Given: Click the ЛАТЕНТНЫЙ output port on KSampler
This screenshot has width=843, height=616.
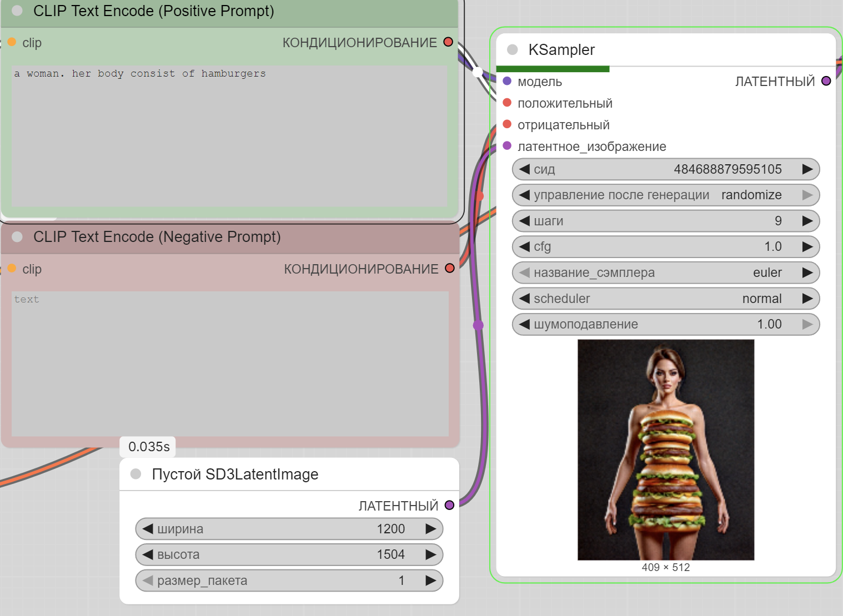Looking at the screenshot, I should tap(826, 81).
